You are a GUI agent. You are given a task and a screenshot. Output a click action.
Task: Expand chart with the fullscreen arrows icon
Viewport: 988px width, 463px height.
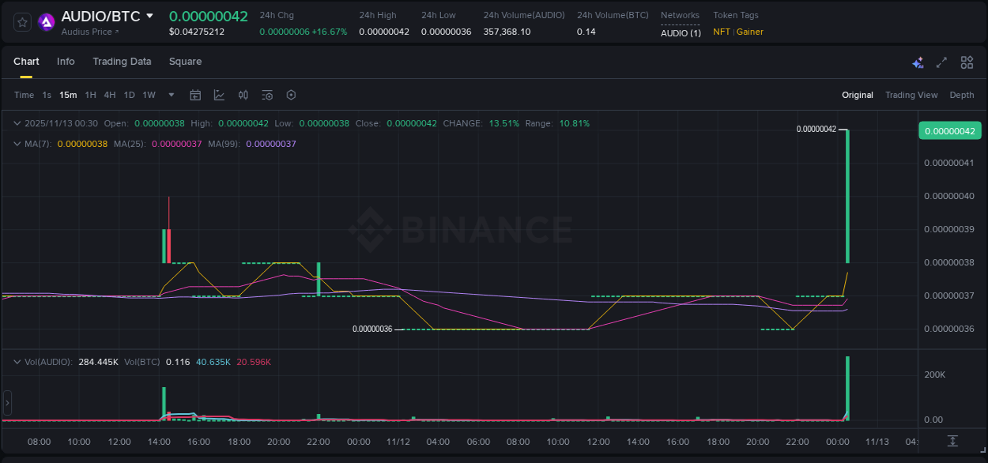coord(942,62)
